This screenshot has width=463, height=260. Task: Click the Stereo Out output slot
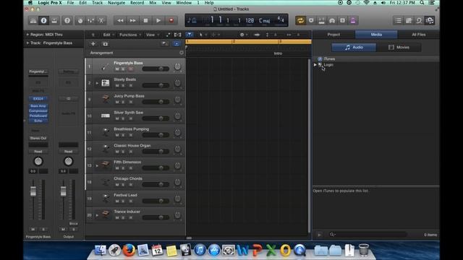click(x=38, y=138)
